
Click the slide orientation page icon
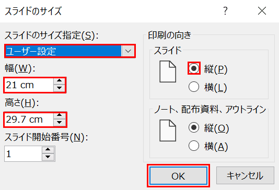[168, 72]
